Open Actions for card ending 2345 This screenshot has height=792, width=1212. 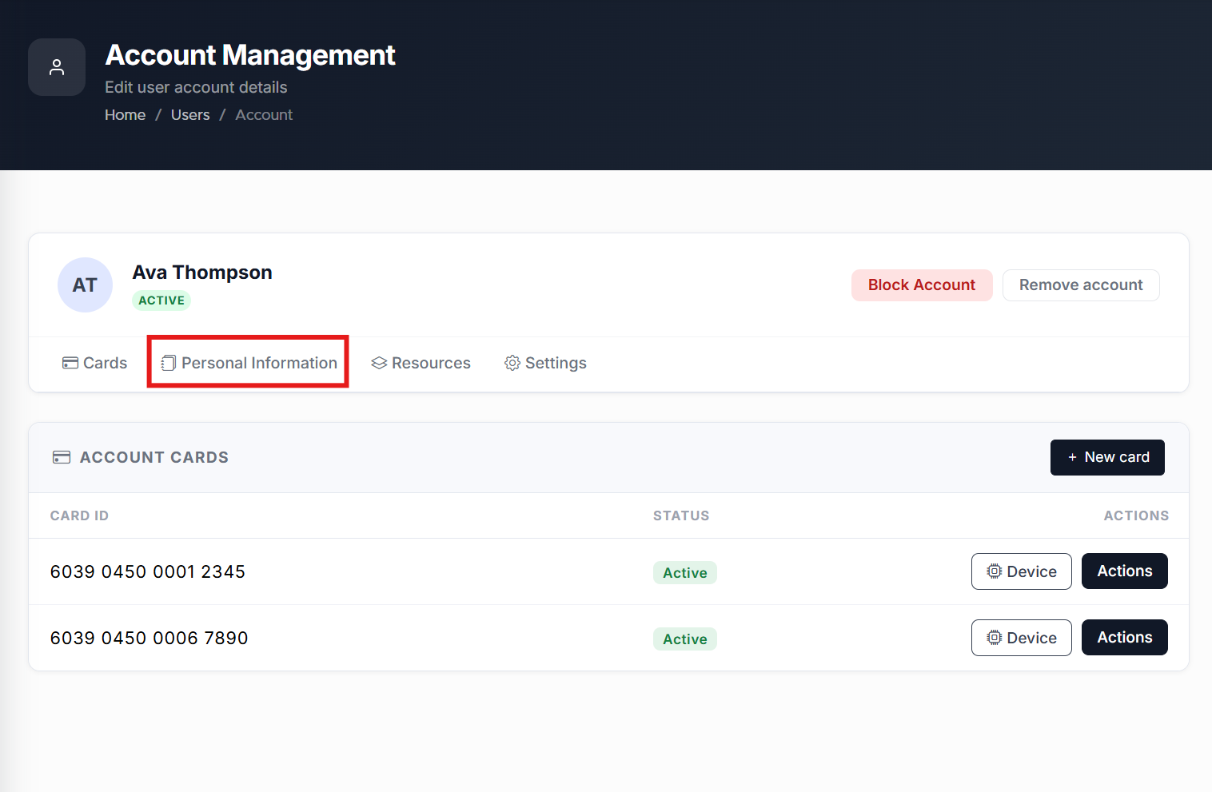point(1125,571)
